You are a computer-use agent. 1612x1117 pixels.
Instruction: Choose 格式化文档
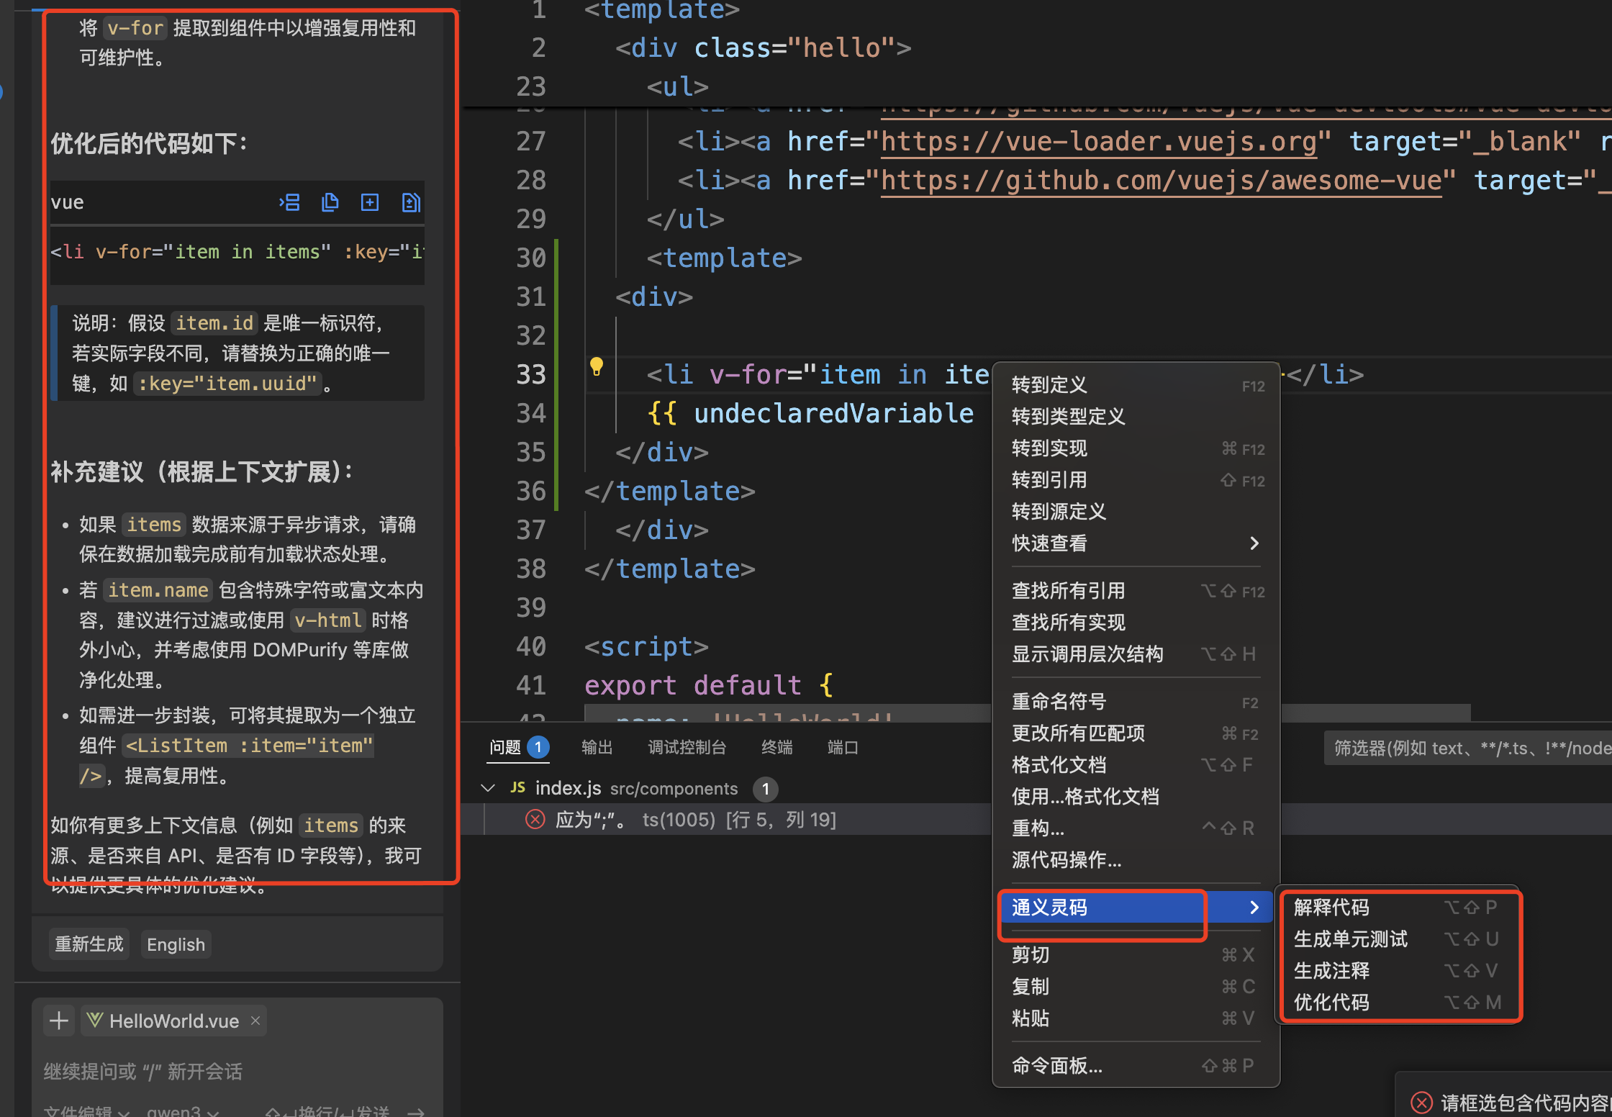1136,765
